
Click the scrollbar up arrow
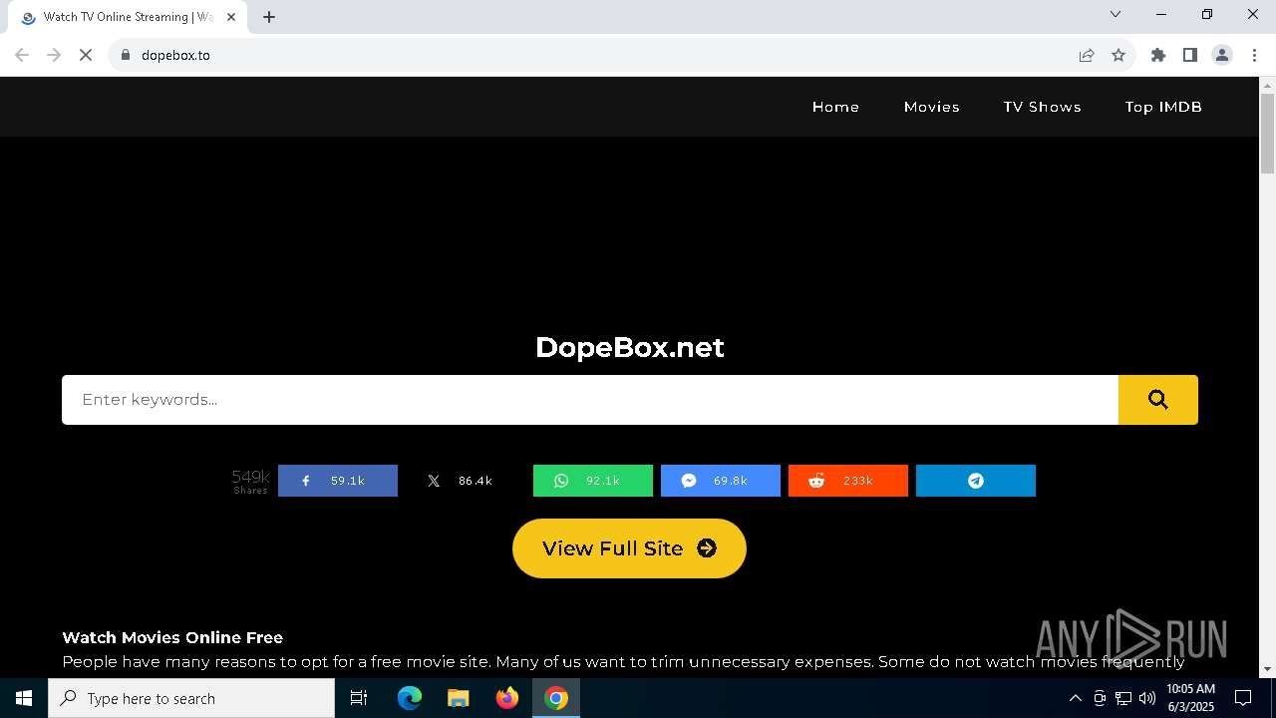tap(1268, 85)
